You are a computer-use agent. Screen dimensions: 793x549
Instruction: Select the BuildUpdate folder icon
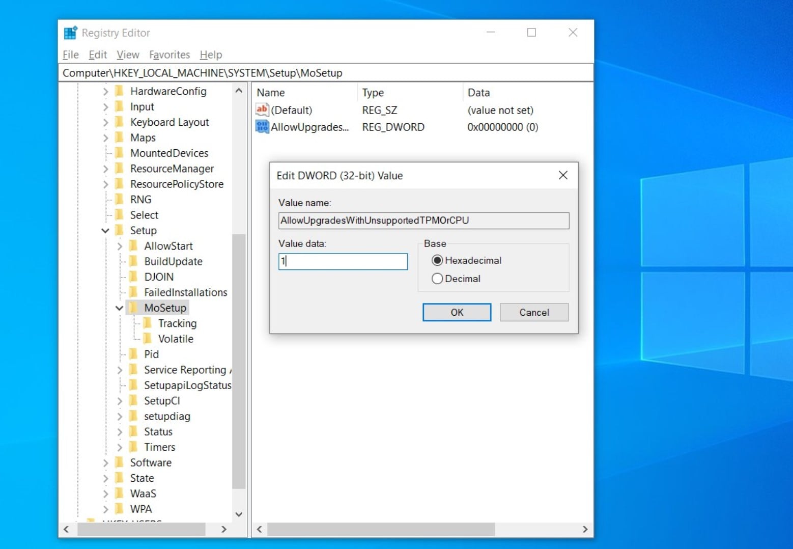coord(134,261)
